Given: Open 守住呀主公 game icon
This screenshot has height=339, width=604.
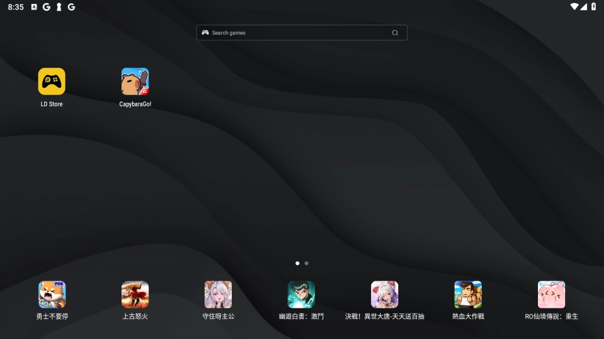Looking at the screenshot, I should pos(218,294).
